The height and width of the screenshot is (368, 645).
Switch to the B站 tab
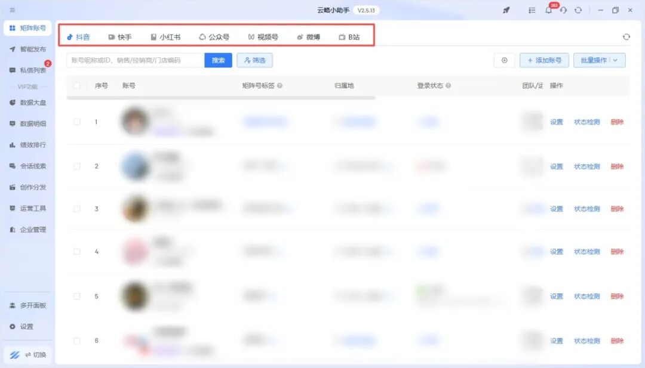pos(349,37)
